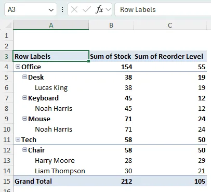Click the Select All corner triangle
Screen dimensions: 211x192
point(8,25)
